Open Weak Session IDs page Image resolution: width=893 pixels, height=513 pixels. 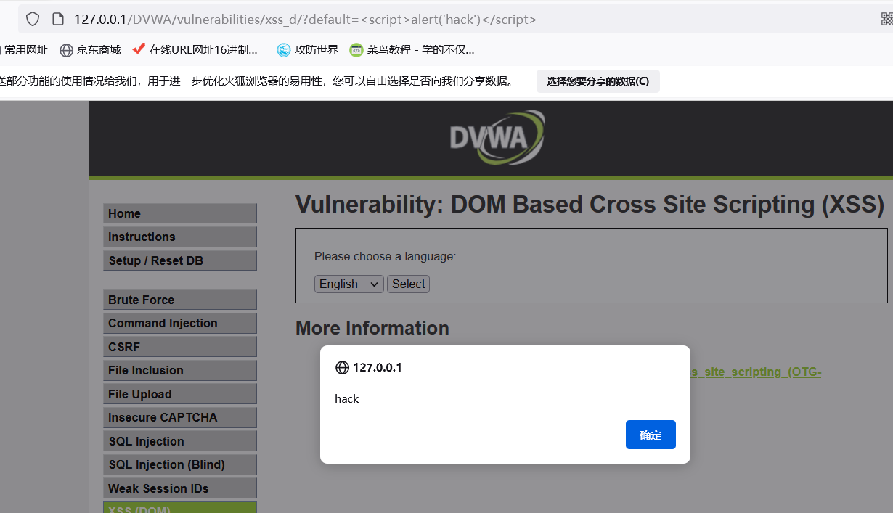click(x=180, y=488)
